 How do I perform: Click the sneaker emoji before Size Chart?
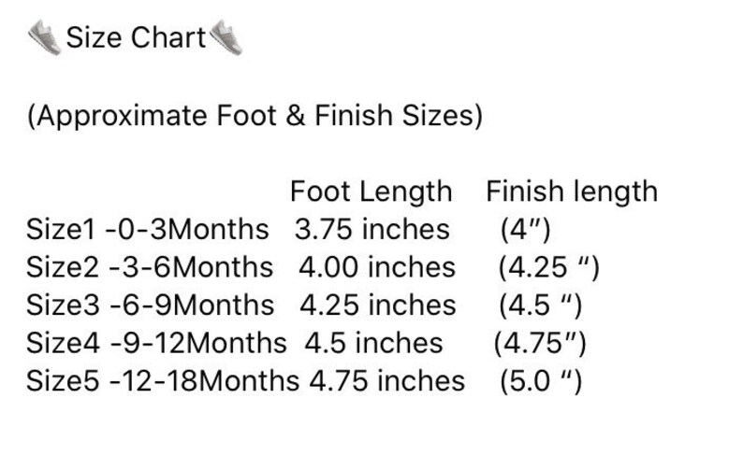point(45,37)
